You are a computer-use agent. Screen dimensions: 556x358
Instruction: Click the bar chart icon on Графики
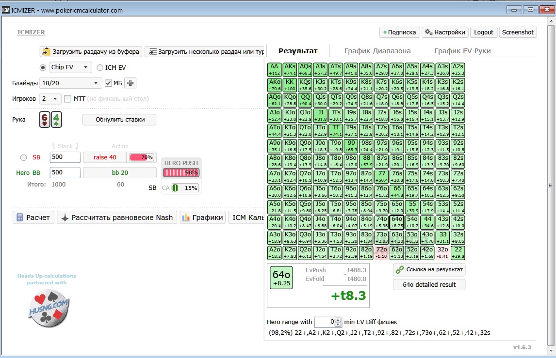tap(186, 218)
